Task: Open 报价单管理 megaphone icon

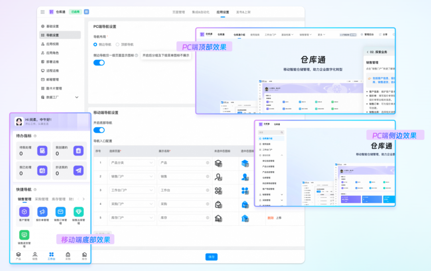Action: pos(42,212)
